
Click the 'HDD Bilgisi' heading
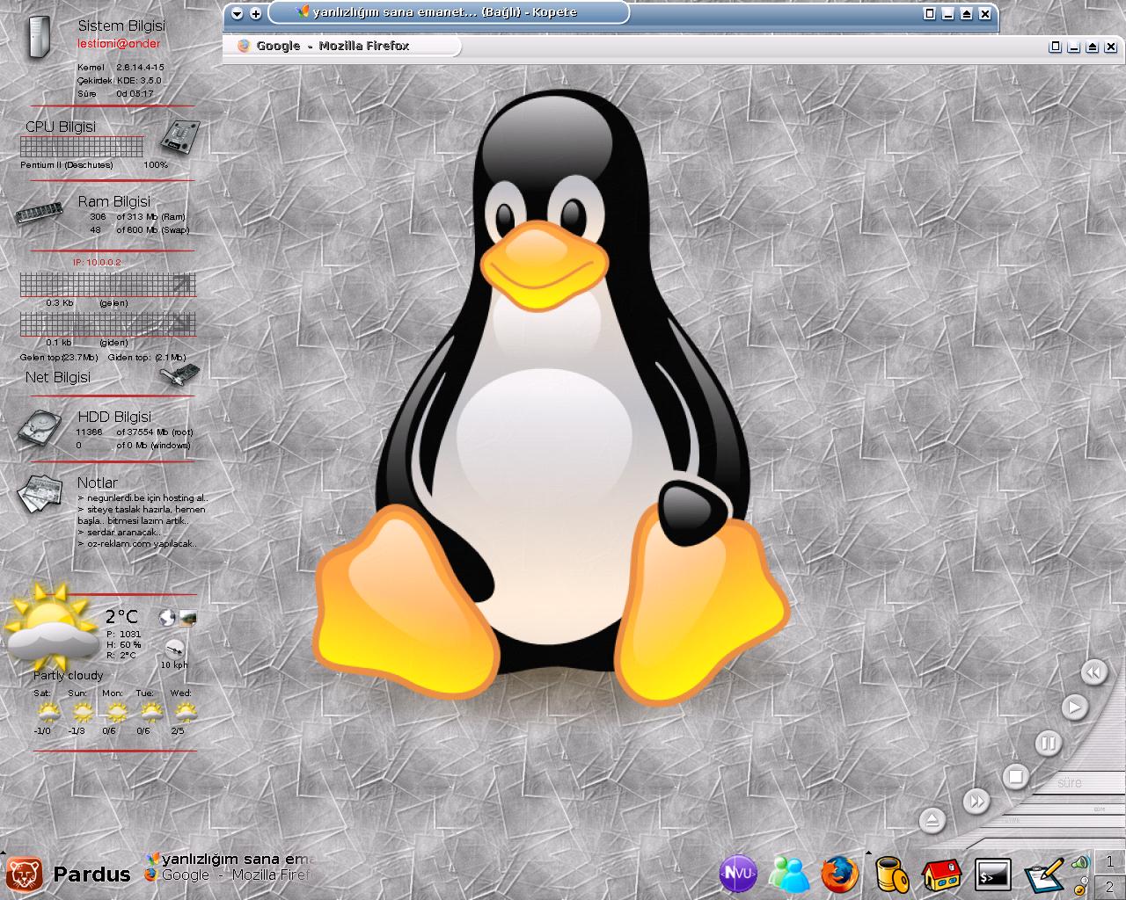click(x=114, y=417)
